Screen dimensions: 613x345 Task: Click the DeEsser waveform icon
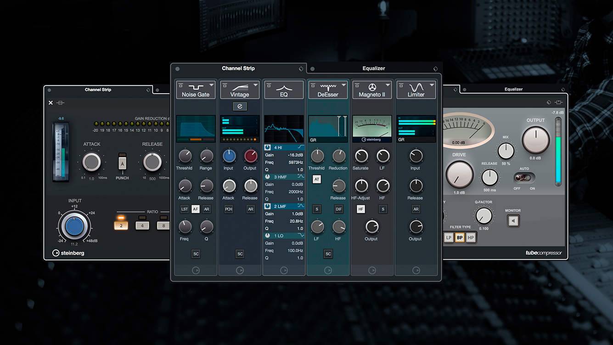pyautogui.click(x=328, y=86)
